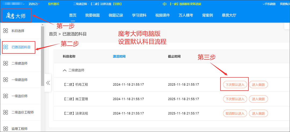The width and height of the screenshot is (290, 132).
Task: Click sidebar scrollbar up arrow
Action: 42,25
